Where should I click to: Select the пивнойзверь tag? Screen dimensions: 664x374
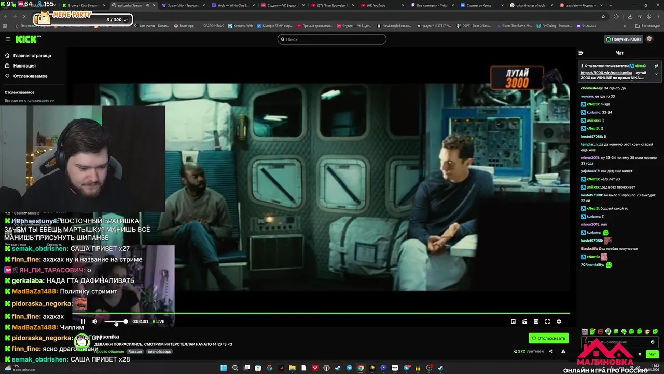159,352
